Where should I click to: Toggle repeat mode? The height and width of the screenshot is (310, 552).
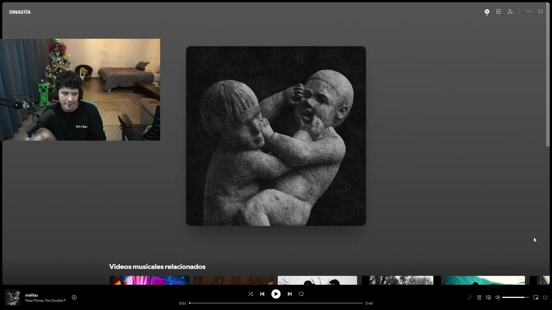point(301,294)
